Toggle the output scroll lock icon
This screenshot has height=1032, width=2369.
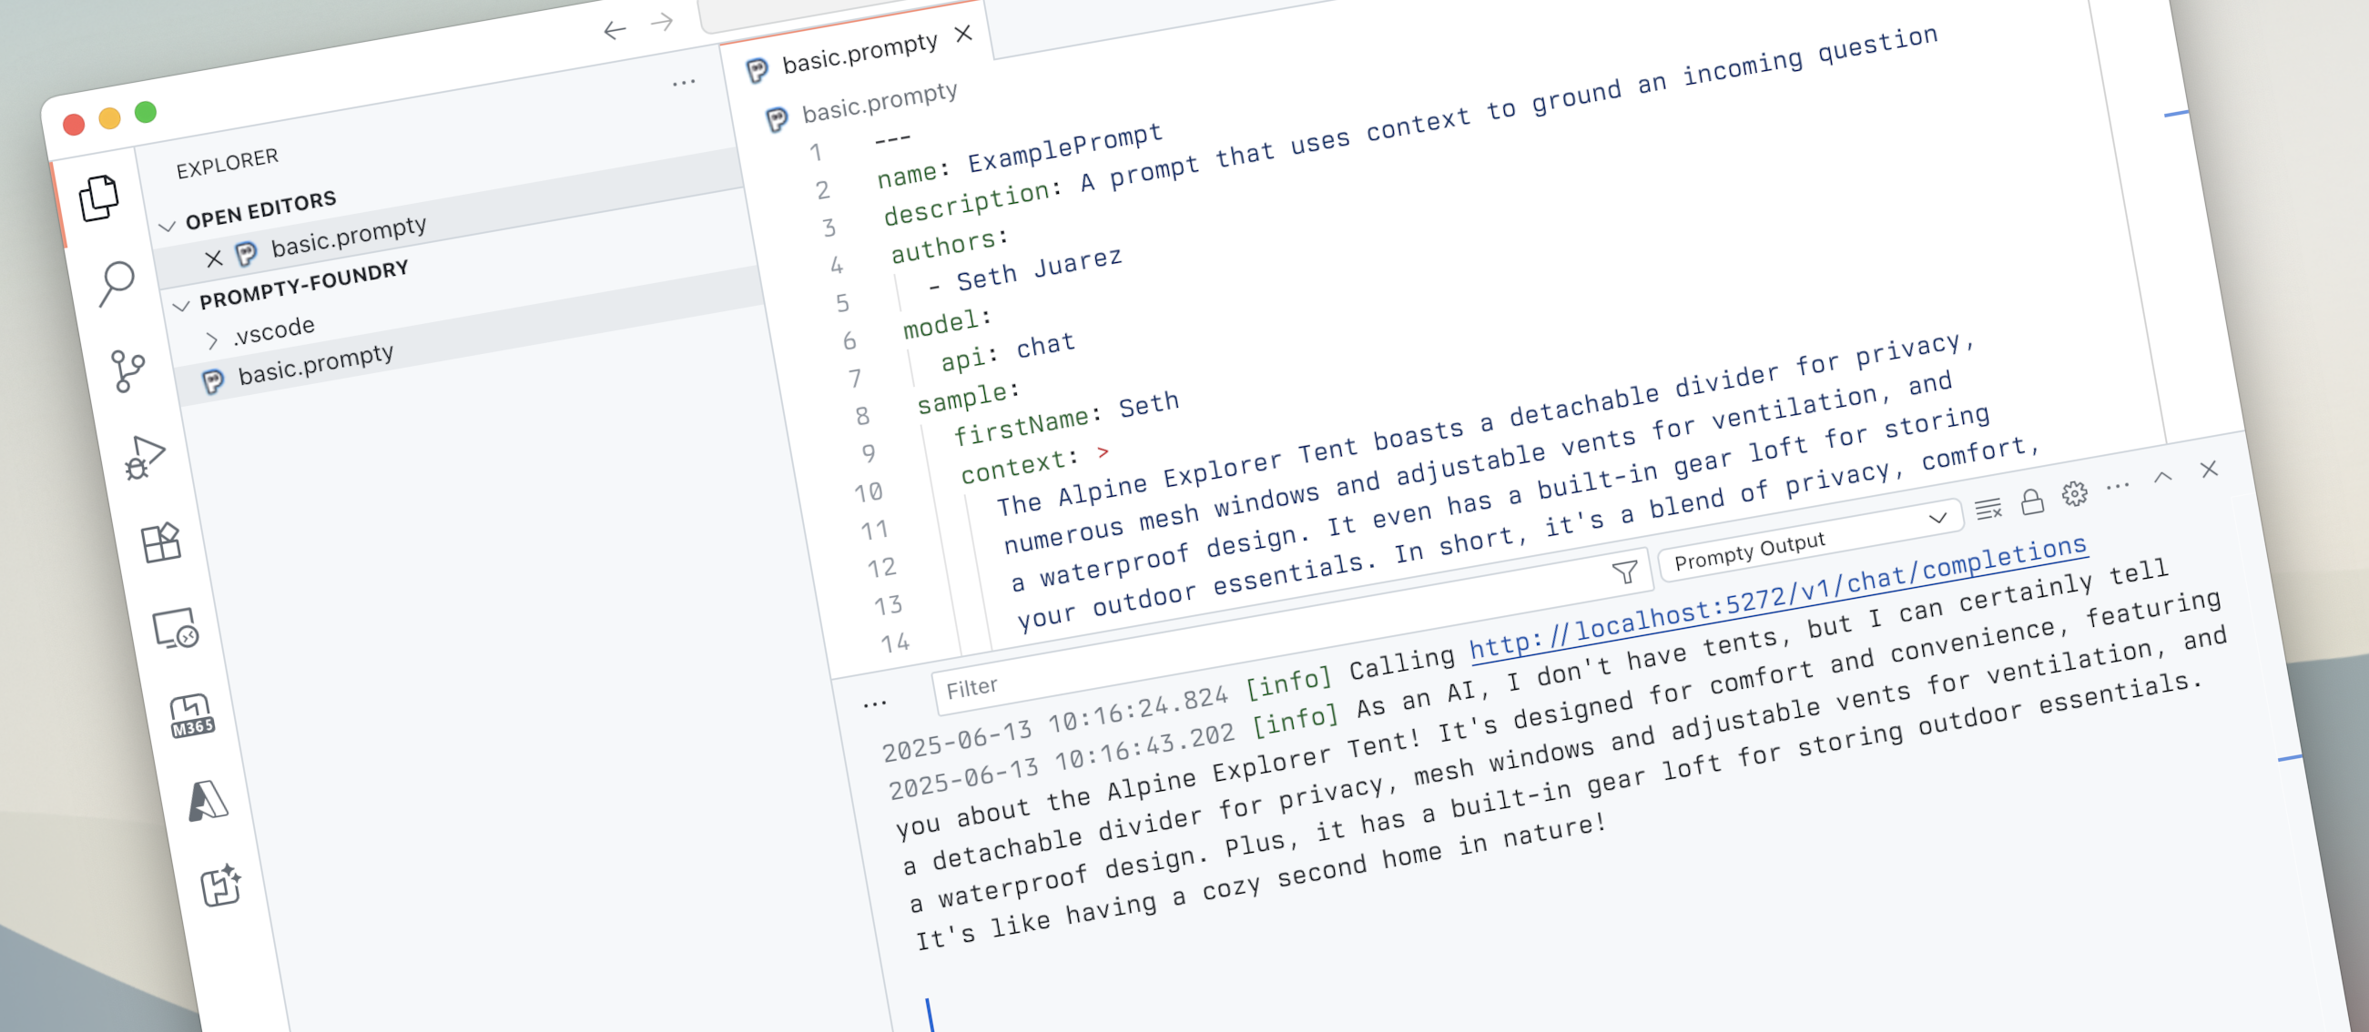tap(2031, 501)
